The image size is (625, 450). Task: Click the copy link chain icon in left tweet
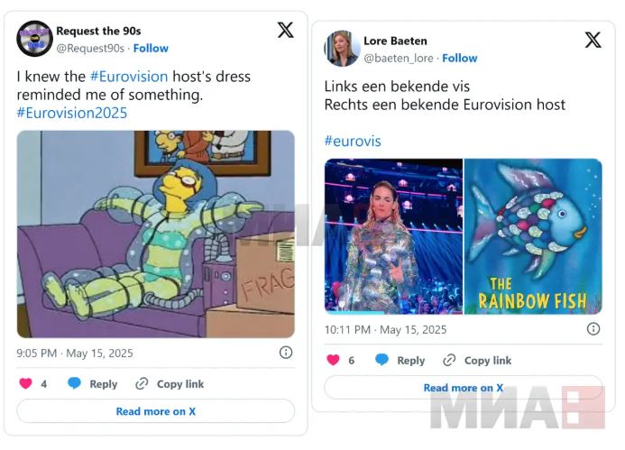[x=142, y=384]
